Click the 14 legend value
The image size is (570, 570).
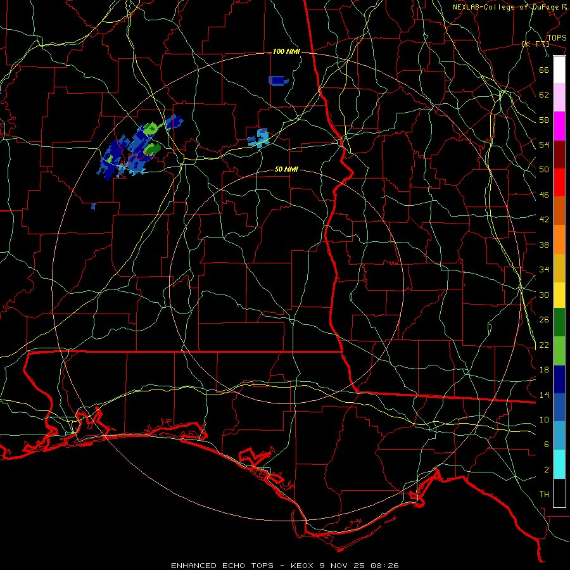pyautogui.click(x=544, y=395)
